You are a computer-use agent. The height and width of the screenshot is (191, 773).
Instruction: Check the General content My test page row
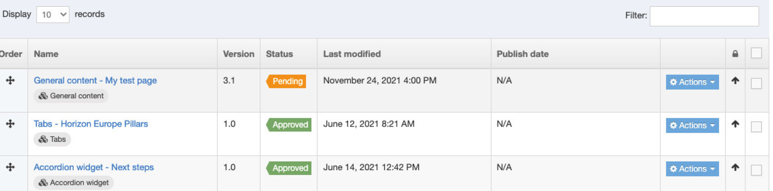point(756,83)
